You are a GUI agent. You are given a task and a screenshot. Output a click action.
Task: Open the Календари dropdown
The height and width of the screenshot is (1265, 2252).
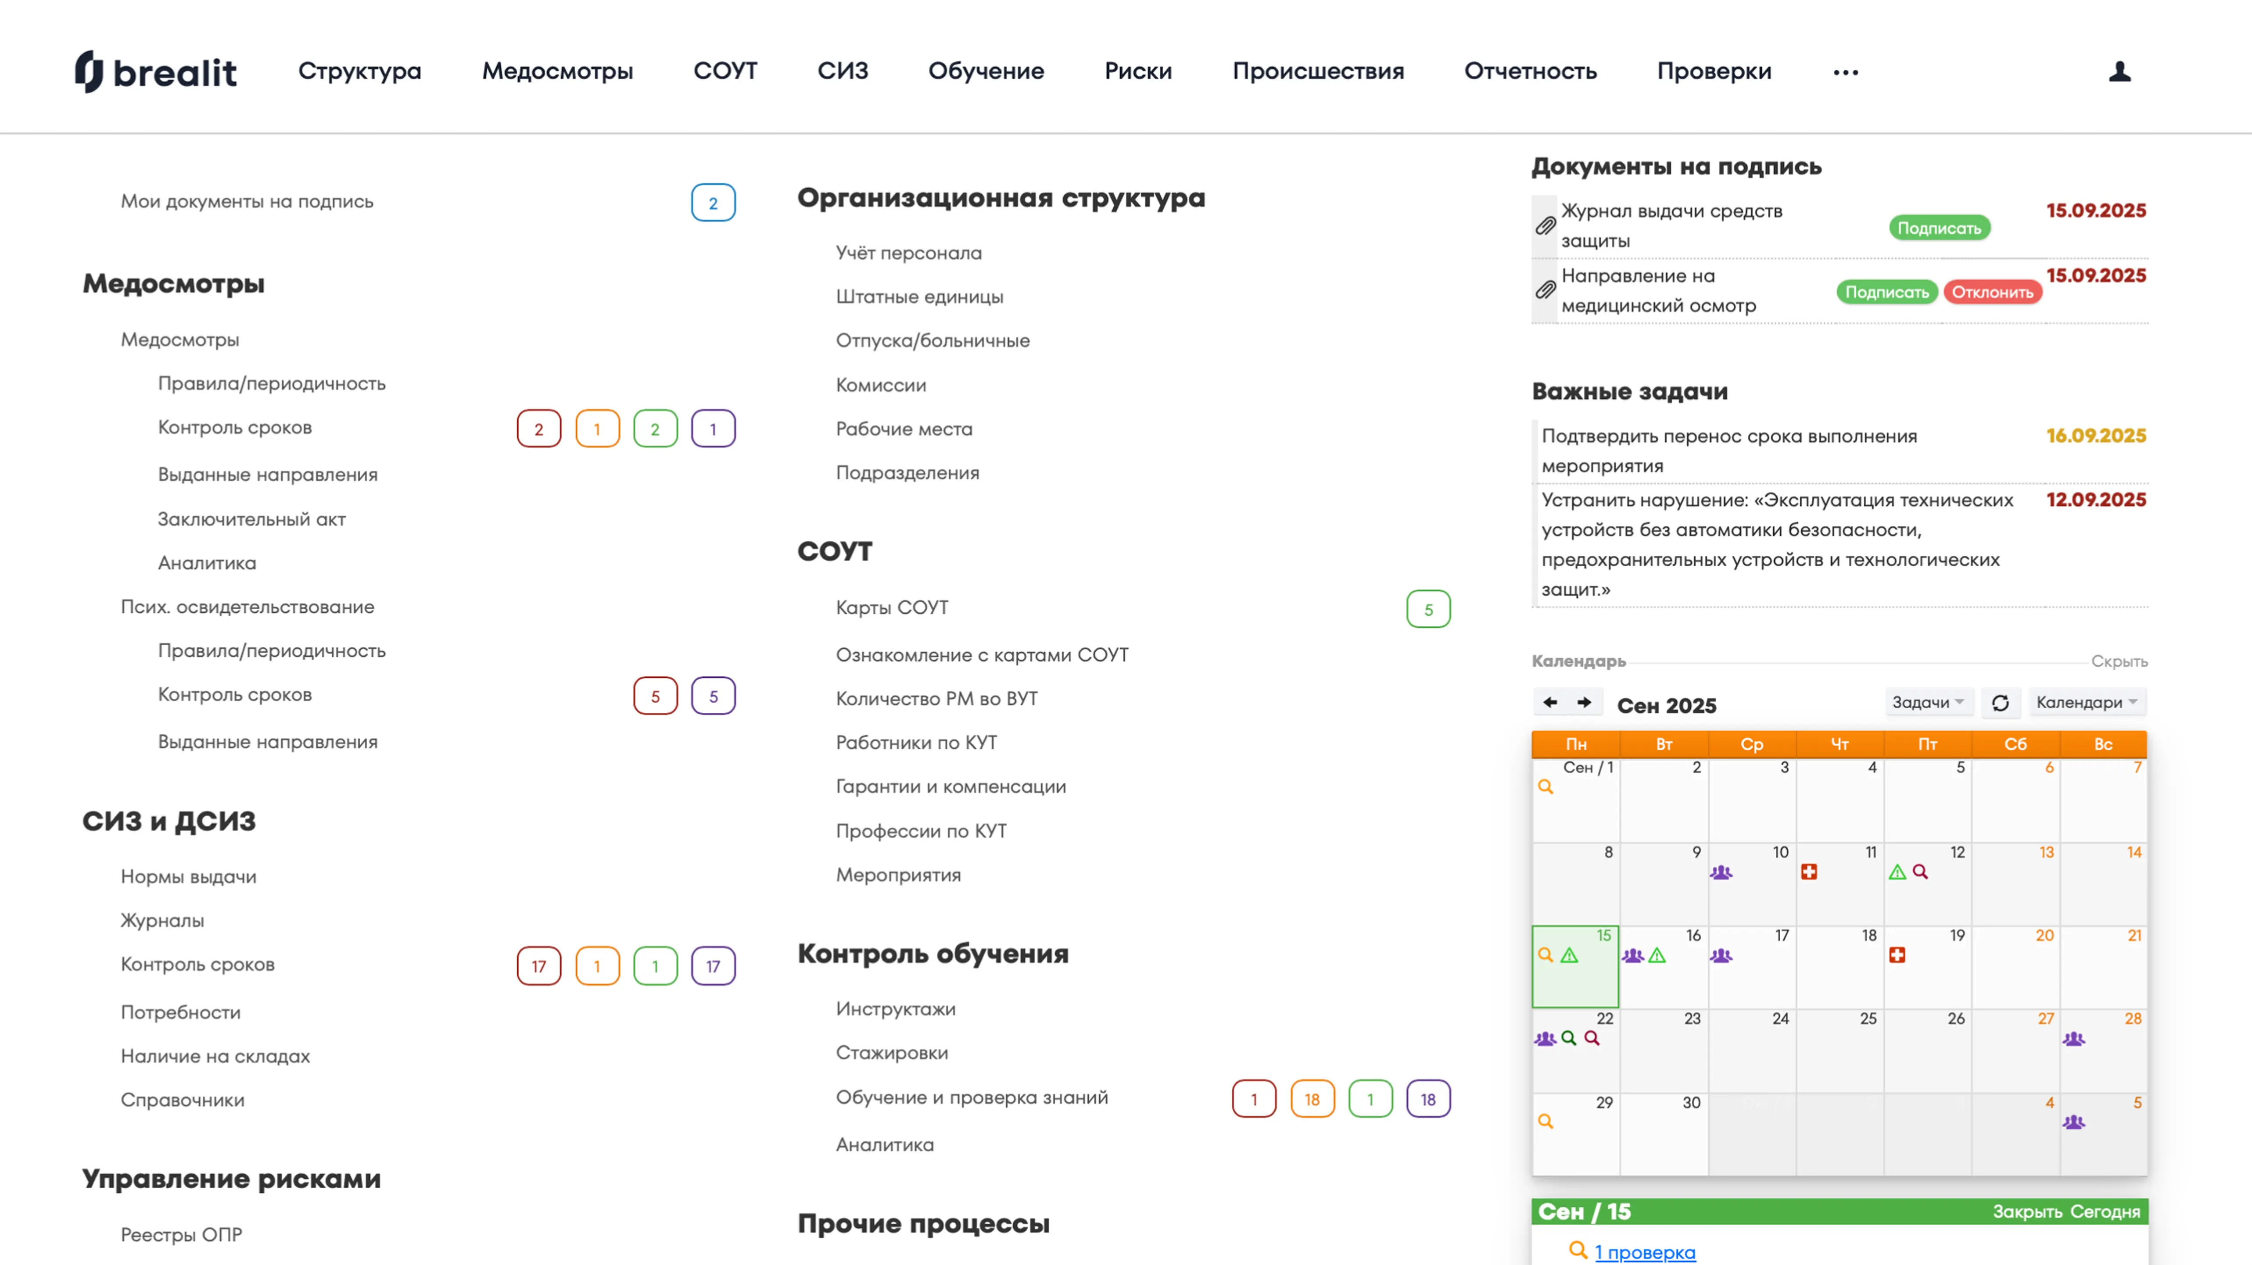coord(2086,702)
